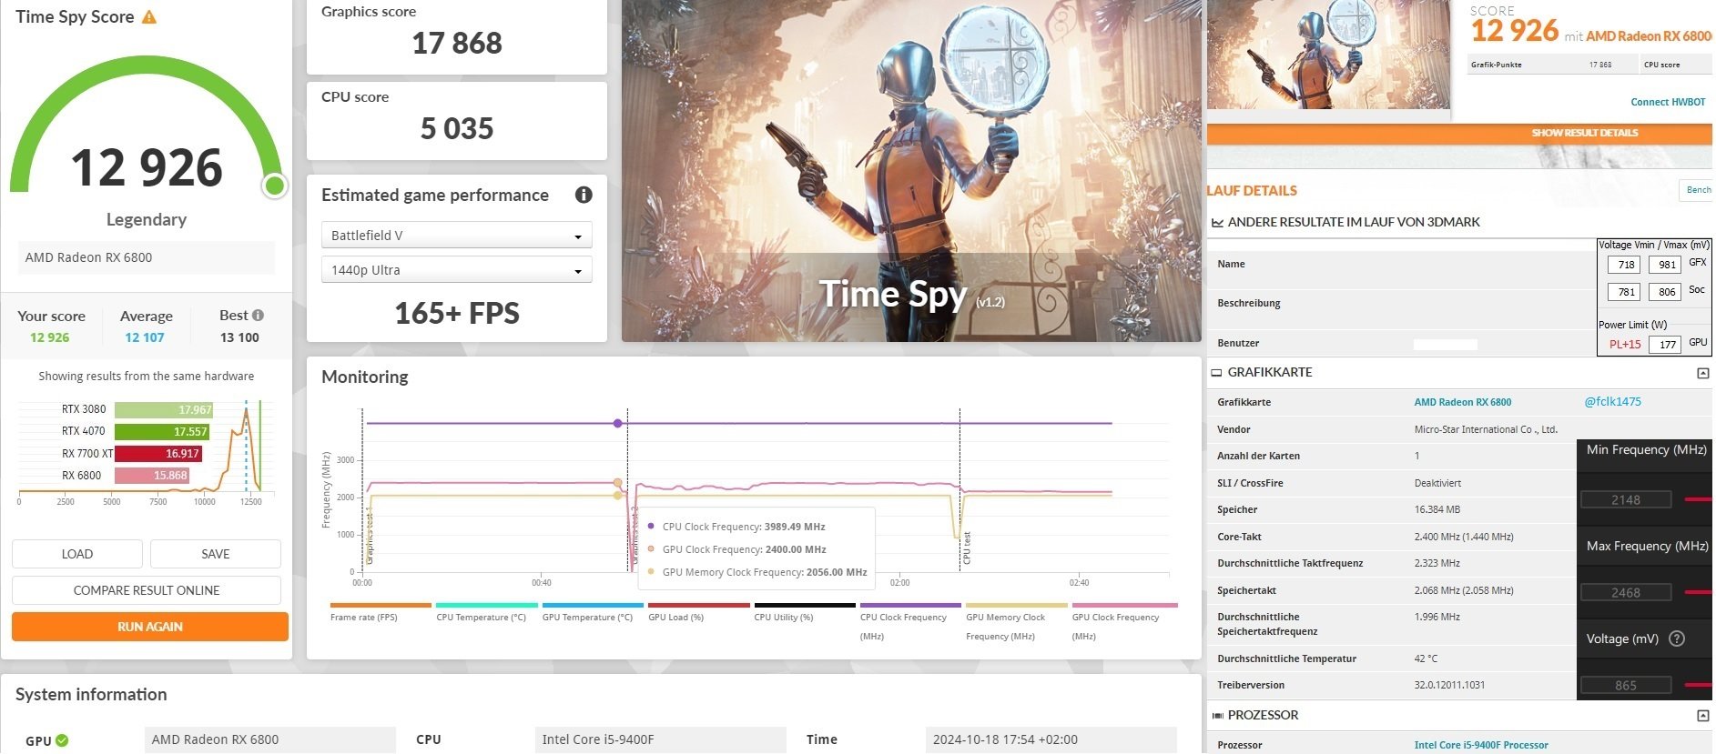The image size is (1716, 754).
Task: Collapse the PROZESSOR section
Action: [1702, 716]
